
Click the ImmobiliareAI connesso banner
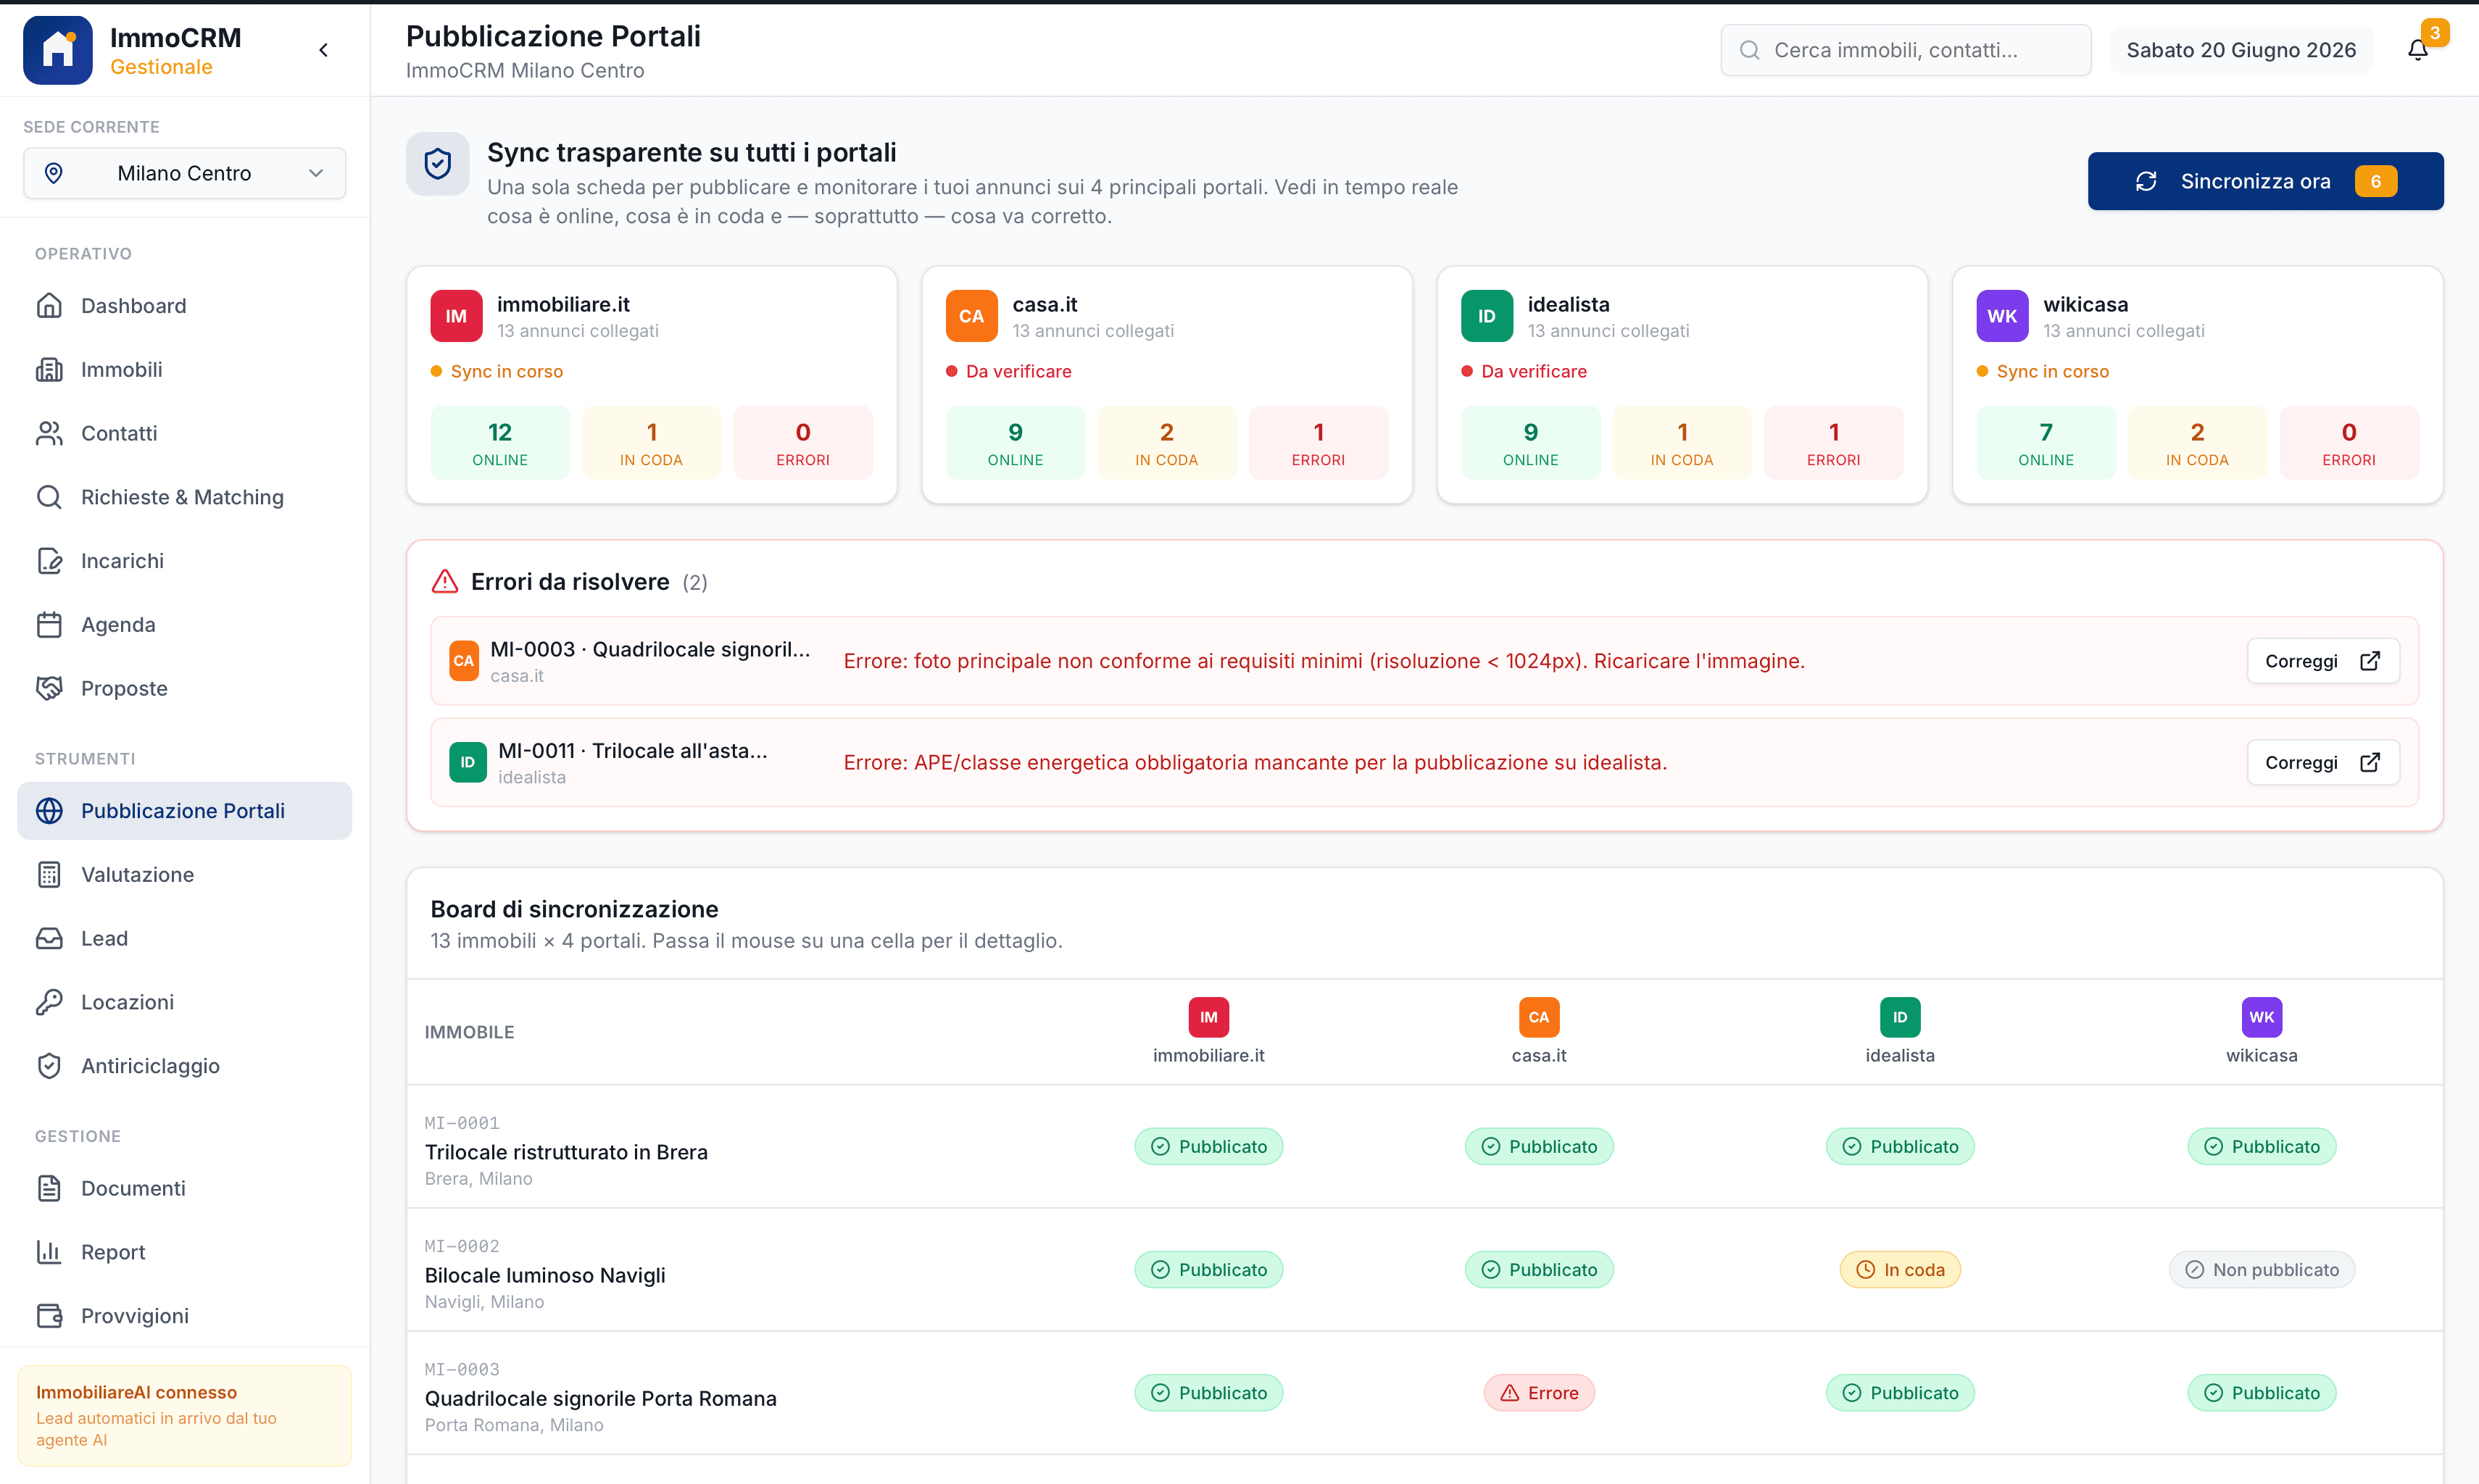(184, 1415)
